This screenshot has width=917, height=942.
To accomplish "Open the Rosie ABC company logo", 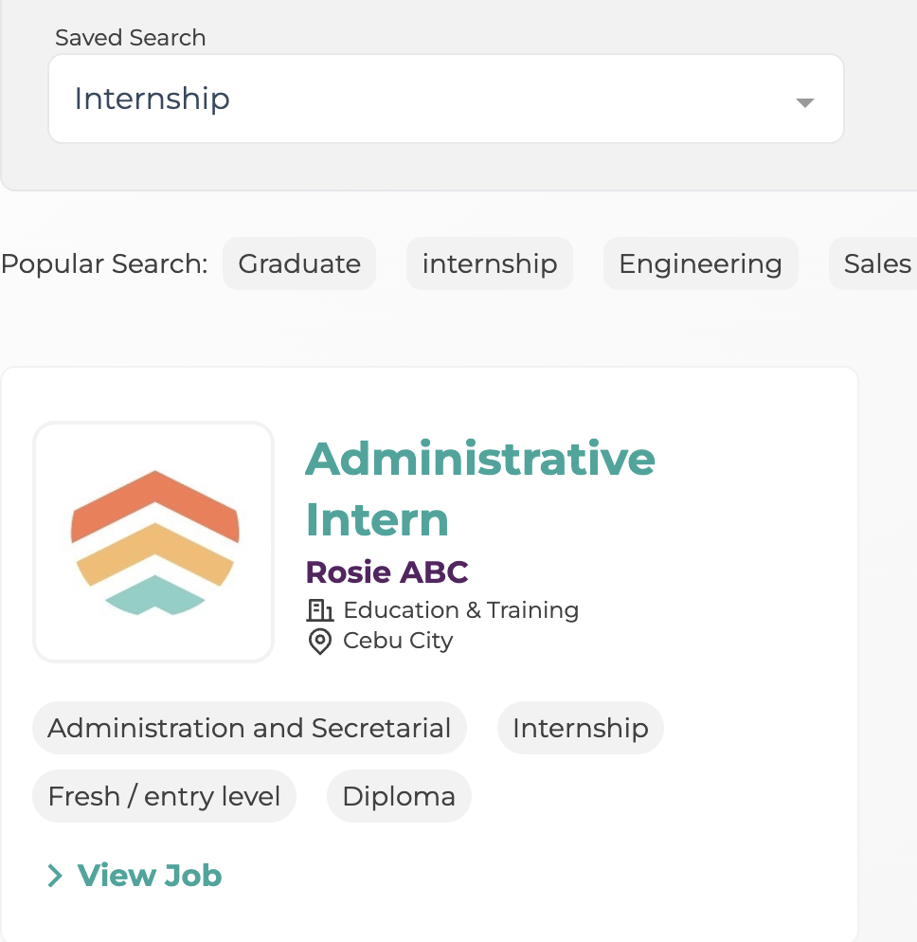I will (x=153, y=542).
